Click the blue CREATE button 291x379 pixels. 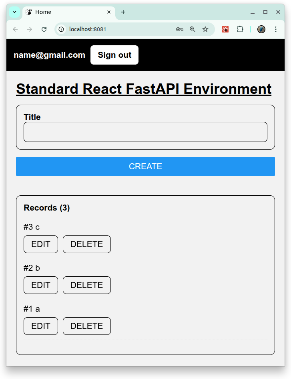click(146, 166)
